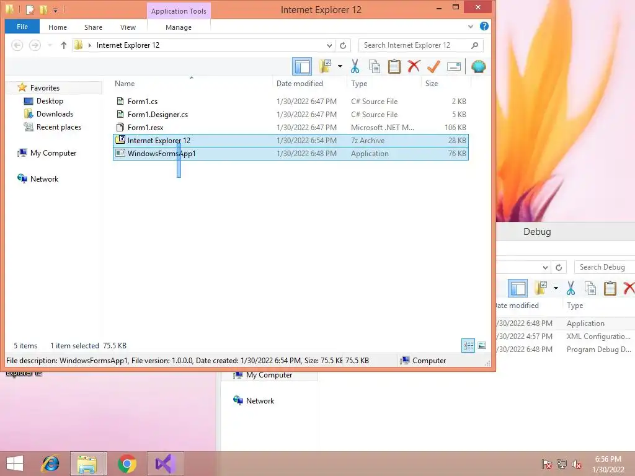Click the Copy pages icon
635x476 pixels.
[375, 66]
